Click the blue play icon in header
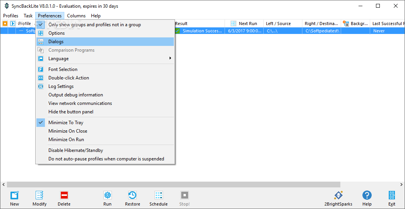The height and width of the screenshot is (209, 405). tap(13, 24)
